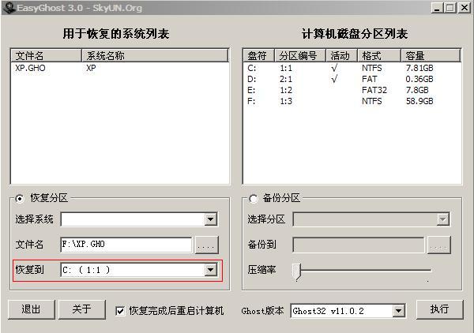
Task: Click the 格式 column header
Action: (x=379, y=55)
